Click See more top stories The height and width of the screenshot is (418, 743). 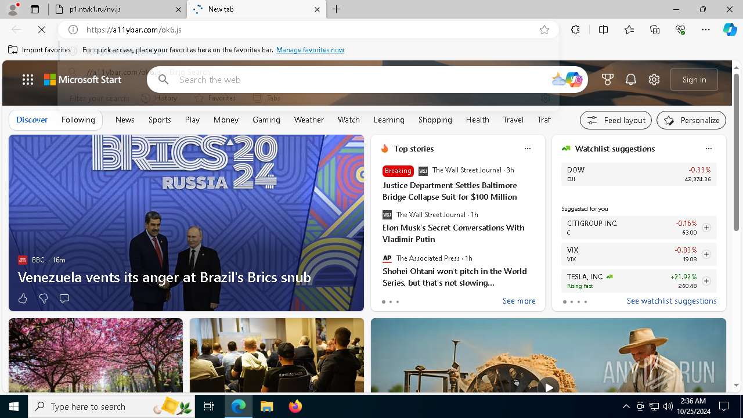pyautogui.click(x=519, y=301)
